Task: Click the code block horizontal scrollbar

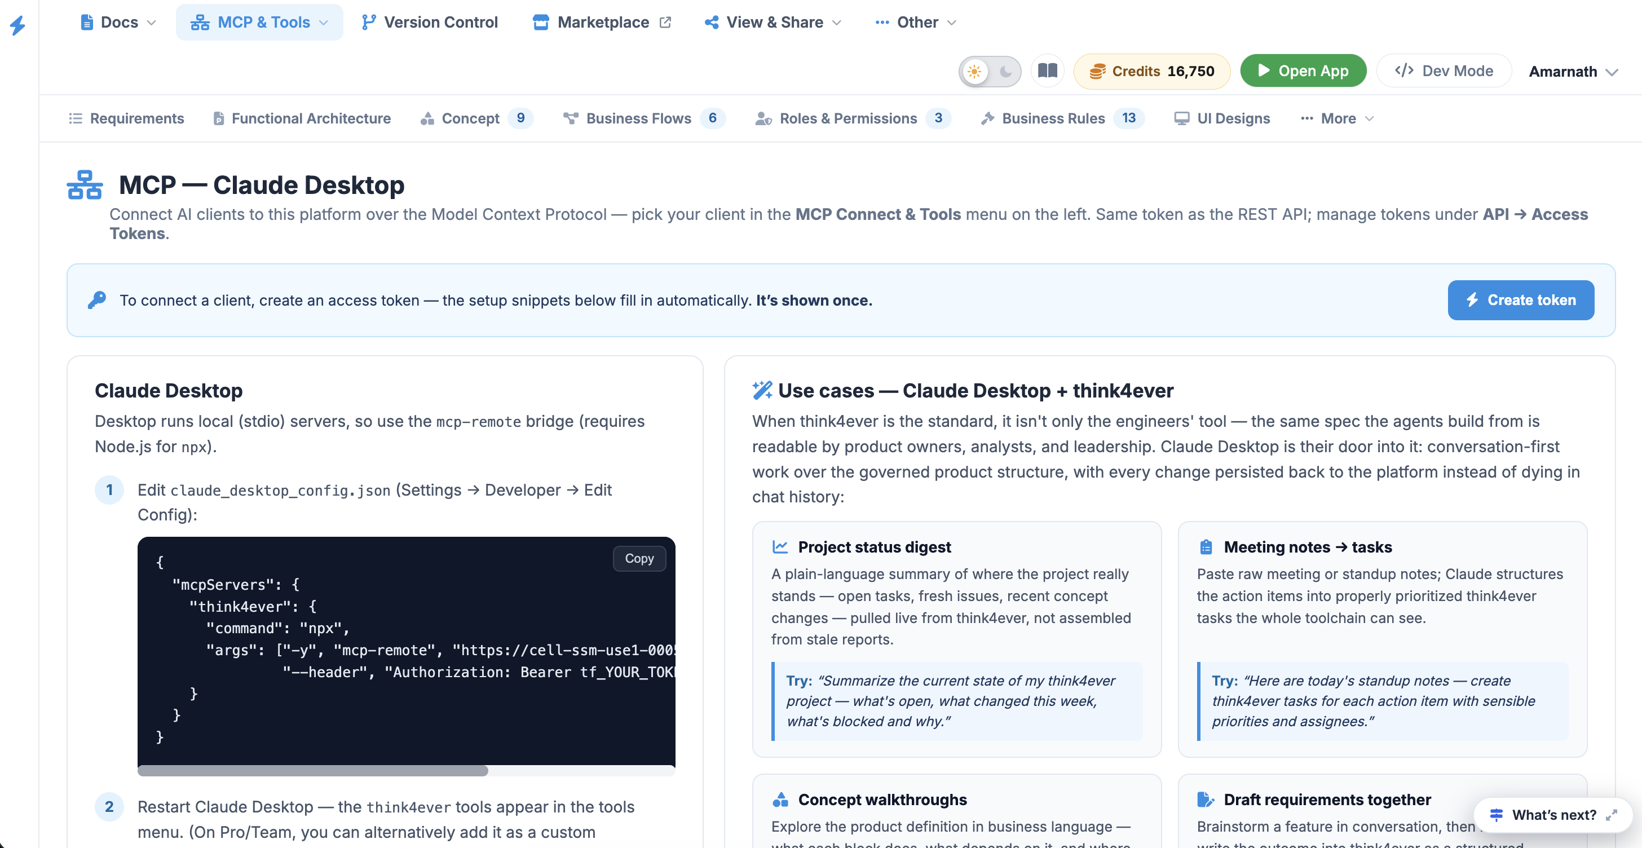Action: [312, 771]
